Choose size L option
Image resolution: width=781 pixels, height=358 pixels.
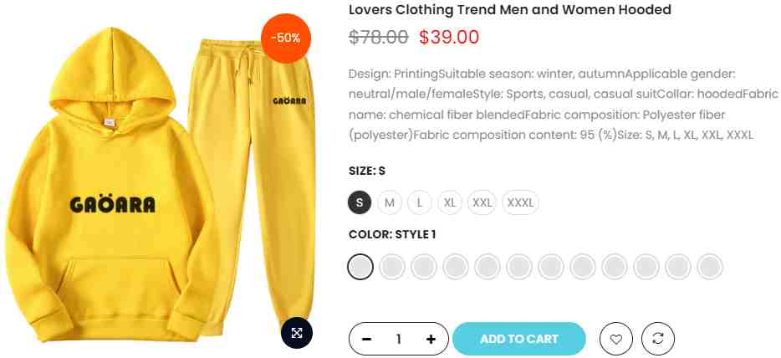[x=420, y=202]
